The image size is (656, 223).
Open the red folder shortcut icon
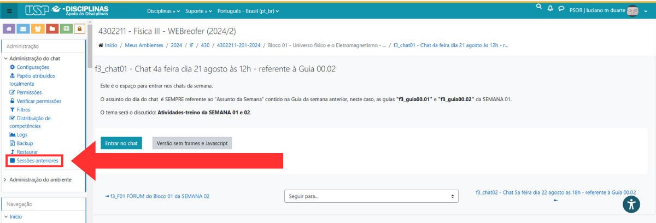(52, 28)
